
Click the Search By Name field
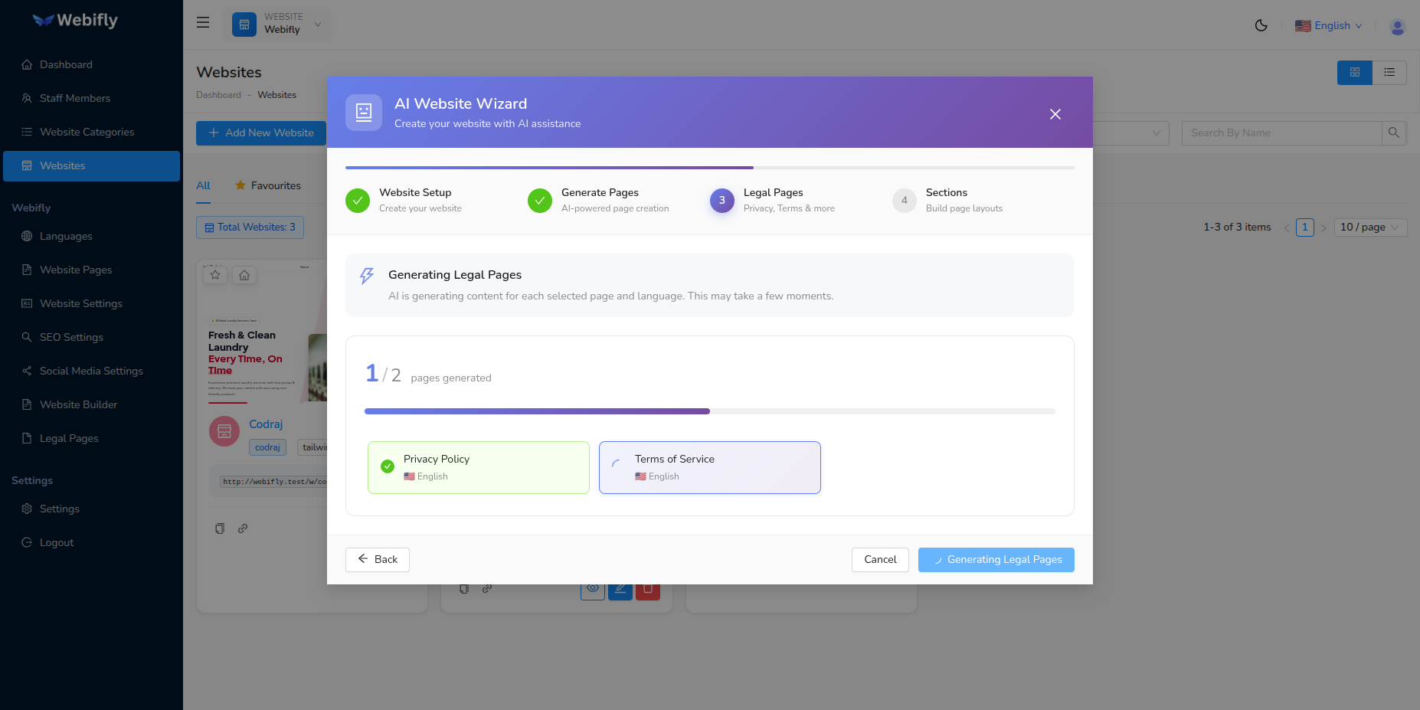click(x=1281, y=133)
